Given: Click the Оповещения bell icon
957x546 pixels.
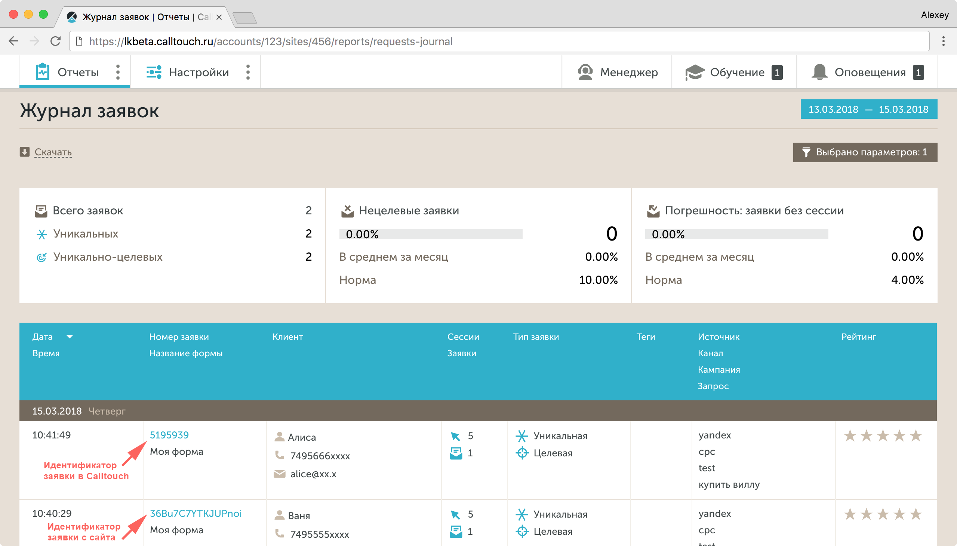Looking at the screenshot, I should tap(819, 72).
